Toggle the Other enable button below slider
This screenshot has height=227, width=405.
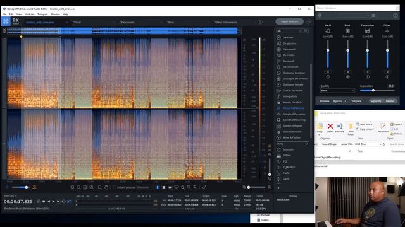(x=387, y=77)
